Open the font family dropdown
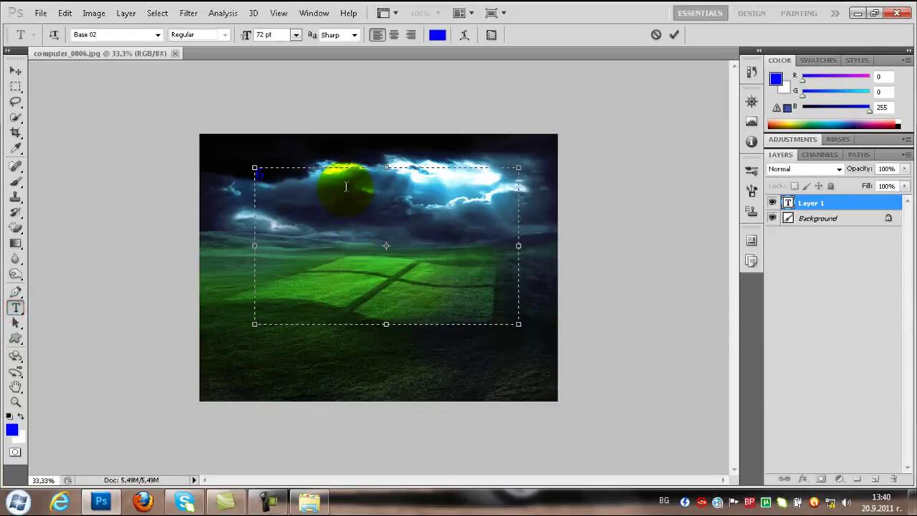 pyautogui.click(x=158, y=34)
